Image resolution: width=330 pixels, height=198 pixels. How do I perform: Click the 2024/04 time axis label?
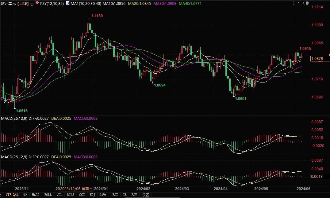click(x=221, y=189)
